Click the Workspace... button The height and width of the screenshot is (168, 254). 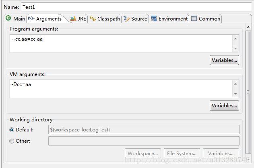143,153
